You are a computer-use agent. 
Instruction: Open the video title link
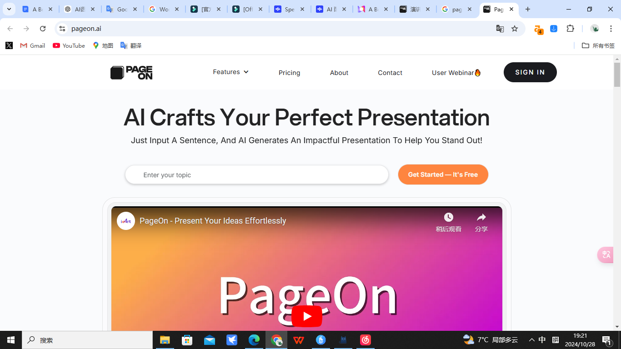point(213,221)
